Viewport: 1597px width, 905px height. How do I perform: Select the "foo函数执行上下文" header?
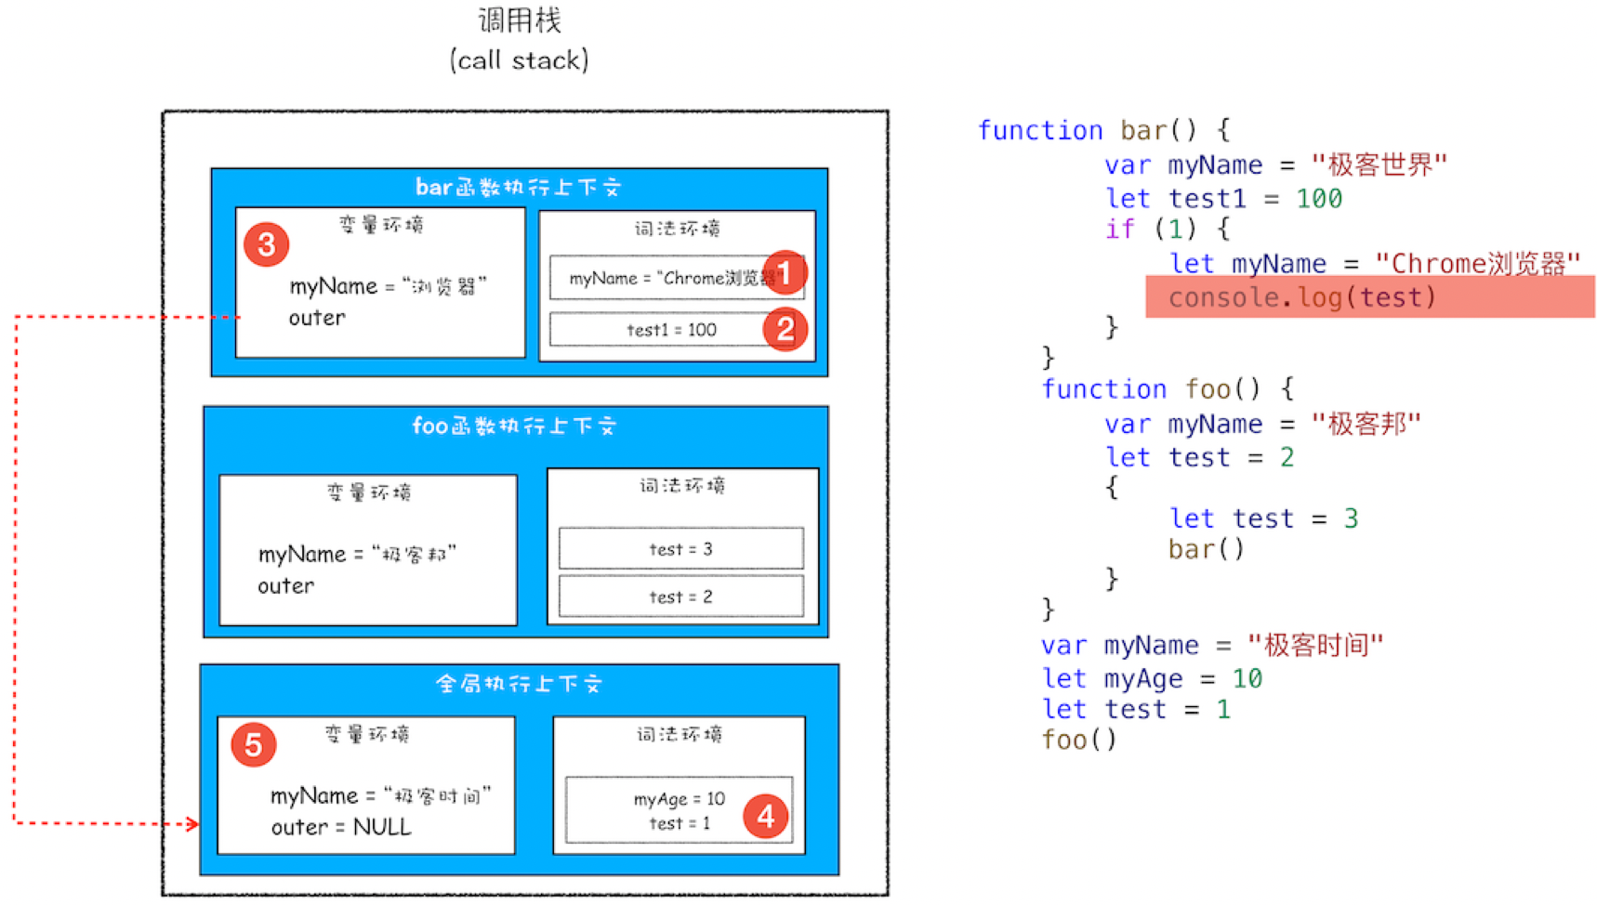click(514, 426)
